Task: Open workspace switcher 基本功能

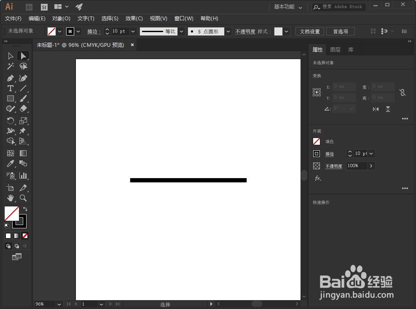Action: click(x=288, y=7)
